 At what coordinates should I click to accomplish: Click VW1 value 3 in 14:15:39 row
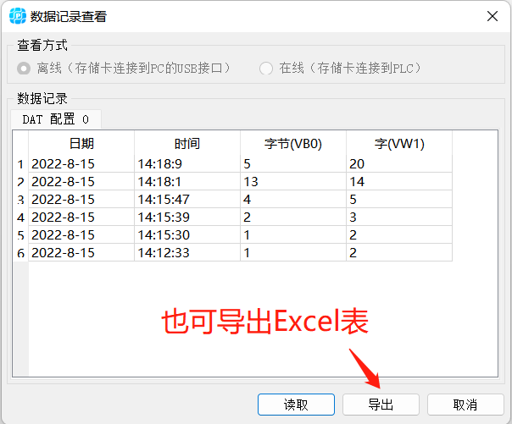399,217
